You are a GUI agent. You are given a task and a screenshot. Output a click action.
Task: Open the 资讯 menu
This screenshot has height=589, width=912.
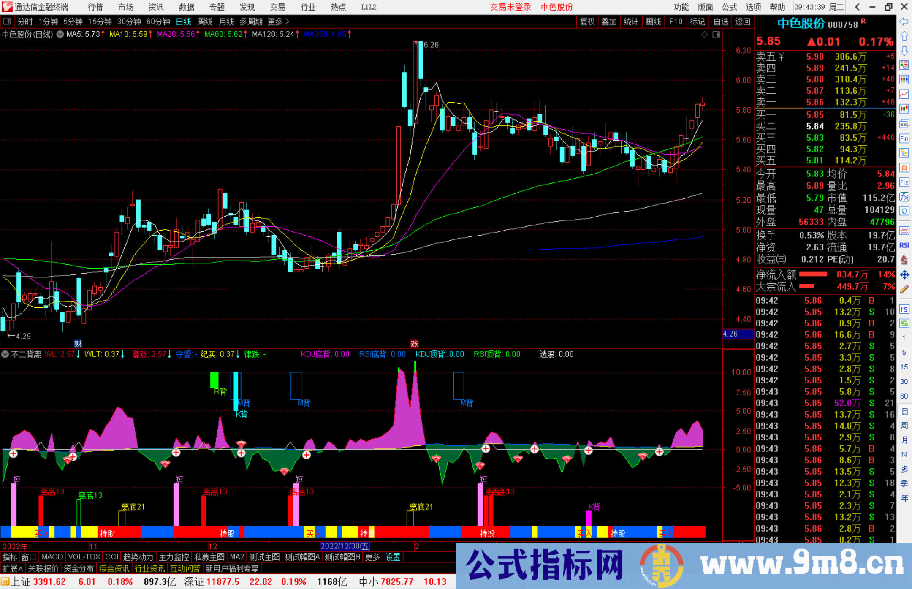pos(156,7)
